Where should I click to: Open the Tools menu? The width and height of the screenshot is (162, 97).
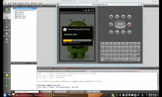[27, 4]
